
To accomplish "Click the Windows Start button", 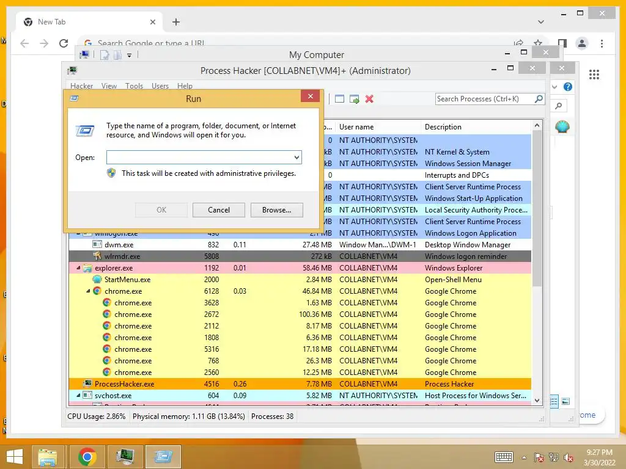I will tap(15, 457).
